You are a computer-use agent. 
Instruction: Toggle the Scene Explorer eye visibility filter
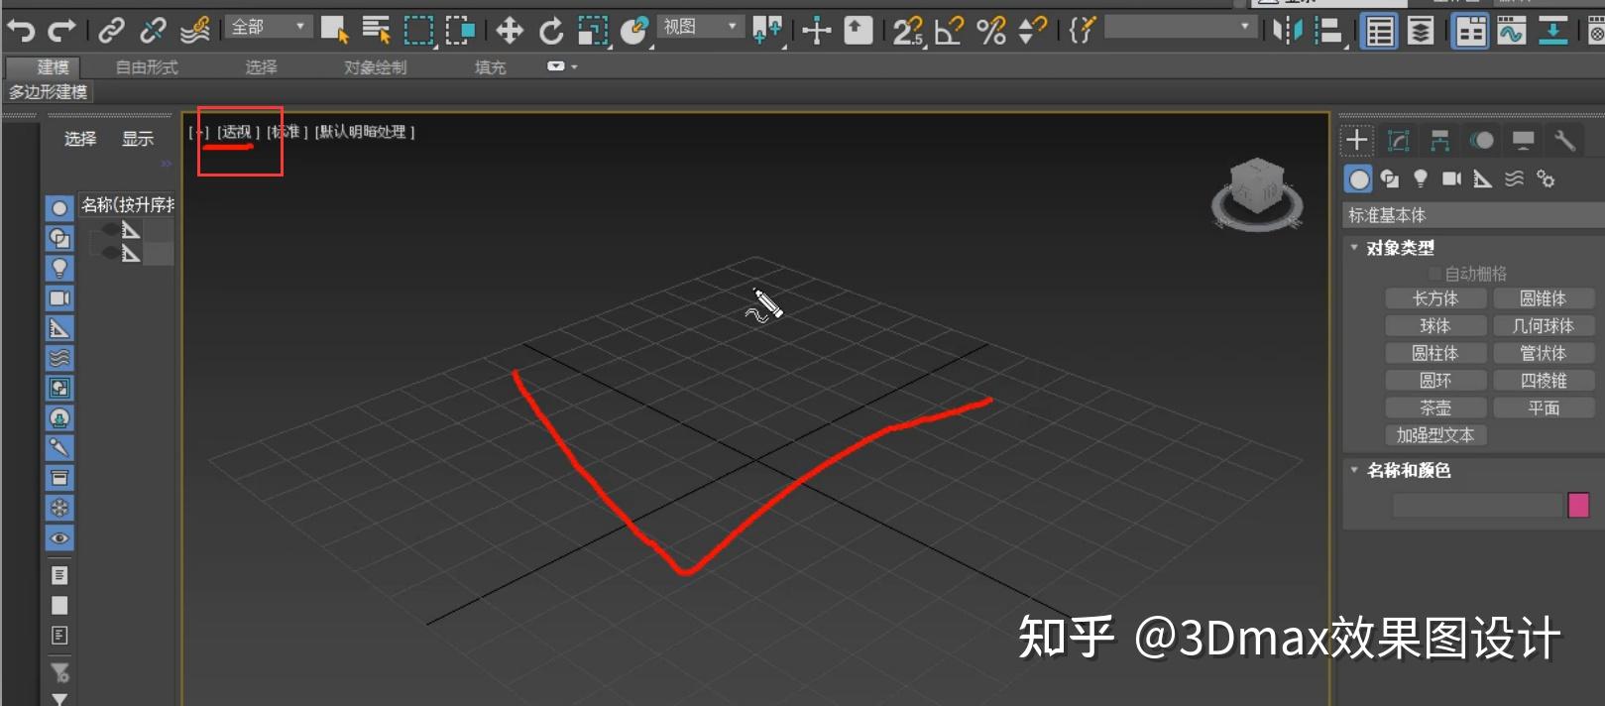click(x=59, y=538)
